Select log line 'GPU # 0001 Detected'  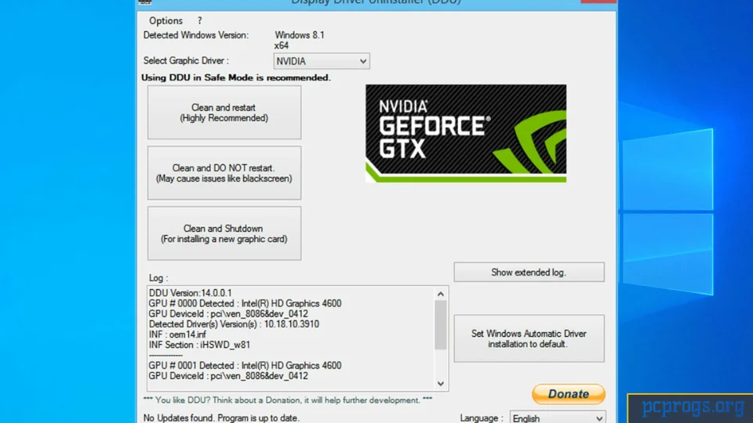tap(245, 366)
